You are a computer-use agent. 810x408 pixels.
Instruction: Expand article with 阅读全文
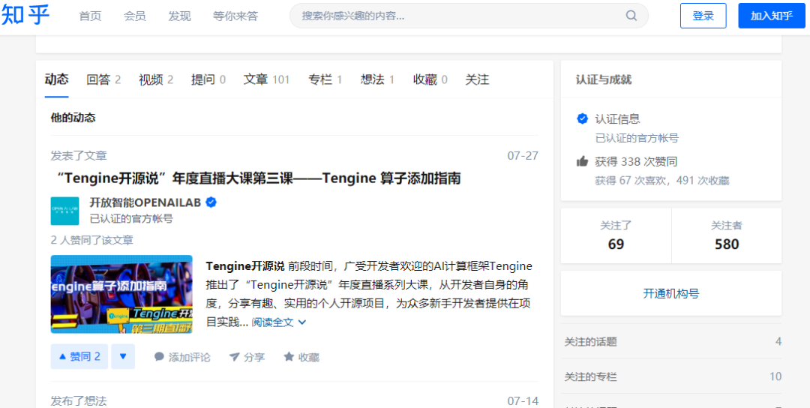279,322
